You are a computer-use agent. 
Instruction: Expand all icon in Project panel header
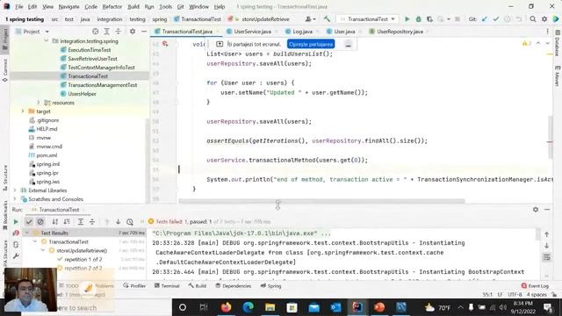[x=107, y=32]
